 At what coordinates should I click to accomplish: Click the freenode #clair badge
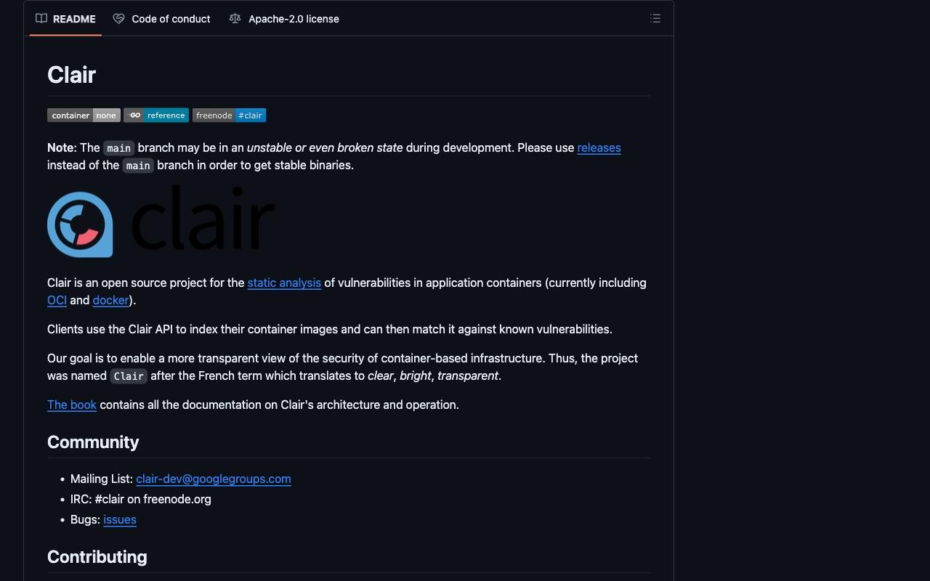(x=229, y=115)
